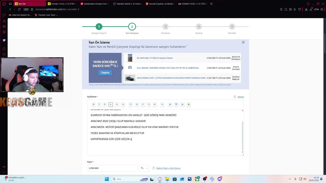Switch to Taksitle Satılık 2. El Honda tab
This screenshot has width=326, height=183.
click(128, 4)
